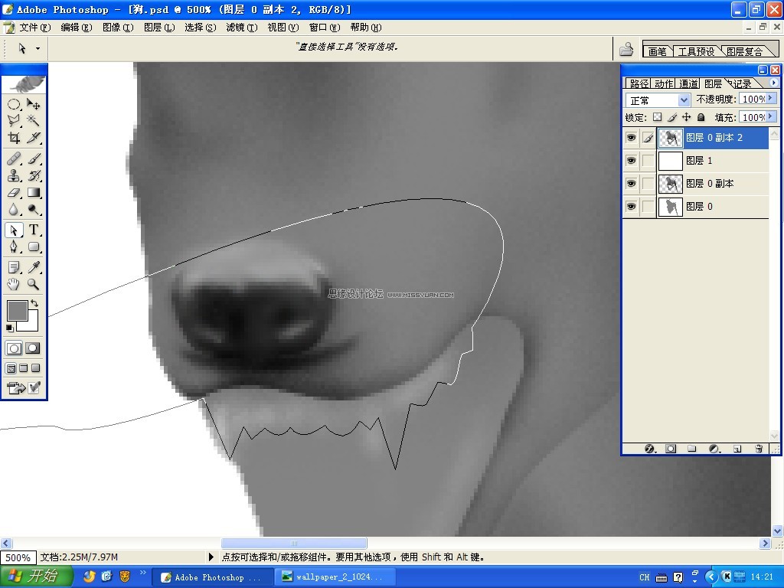Switch to the Hand tool
Image resolution: width=784 pixels, height=588 pixels.
tap(14, 284)
